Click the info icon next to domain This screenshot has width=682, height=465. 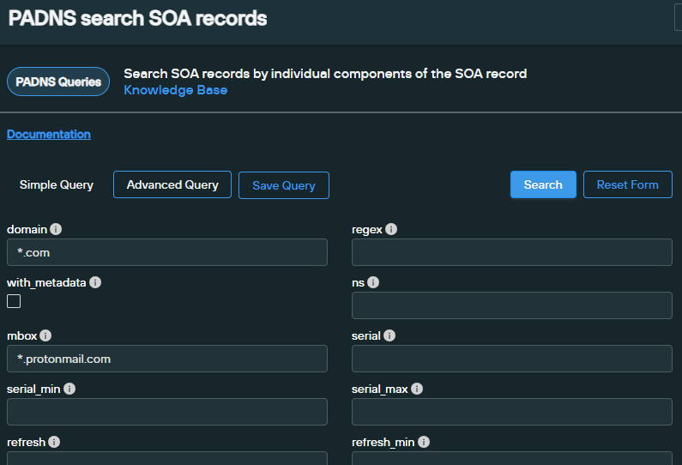(56, 230)
